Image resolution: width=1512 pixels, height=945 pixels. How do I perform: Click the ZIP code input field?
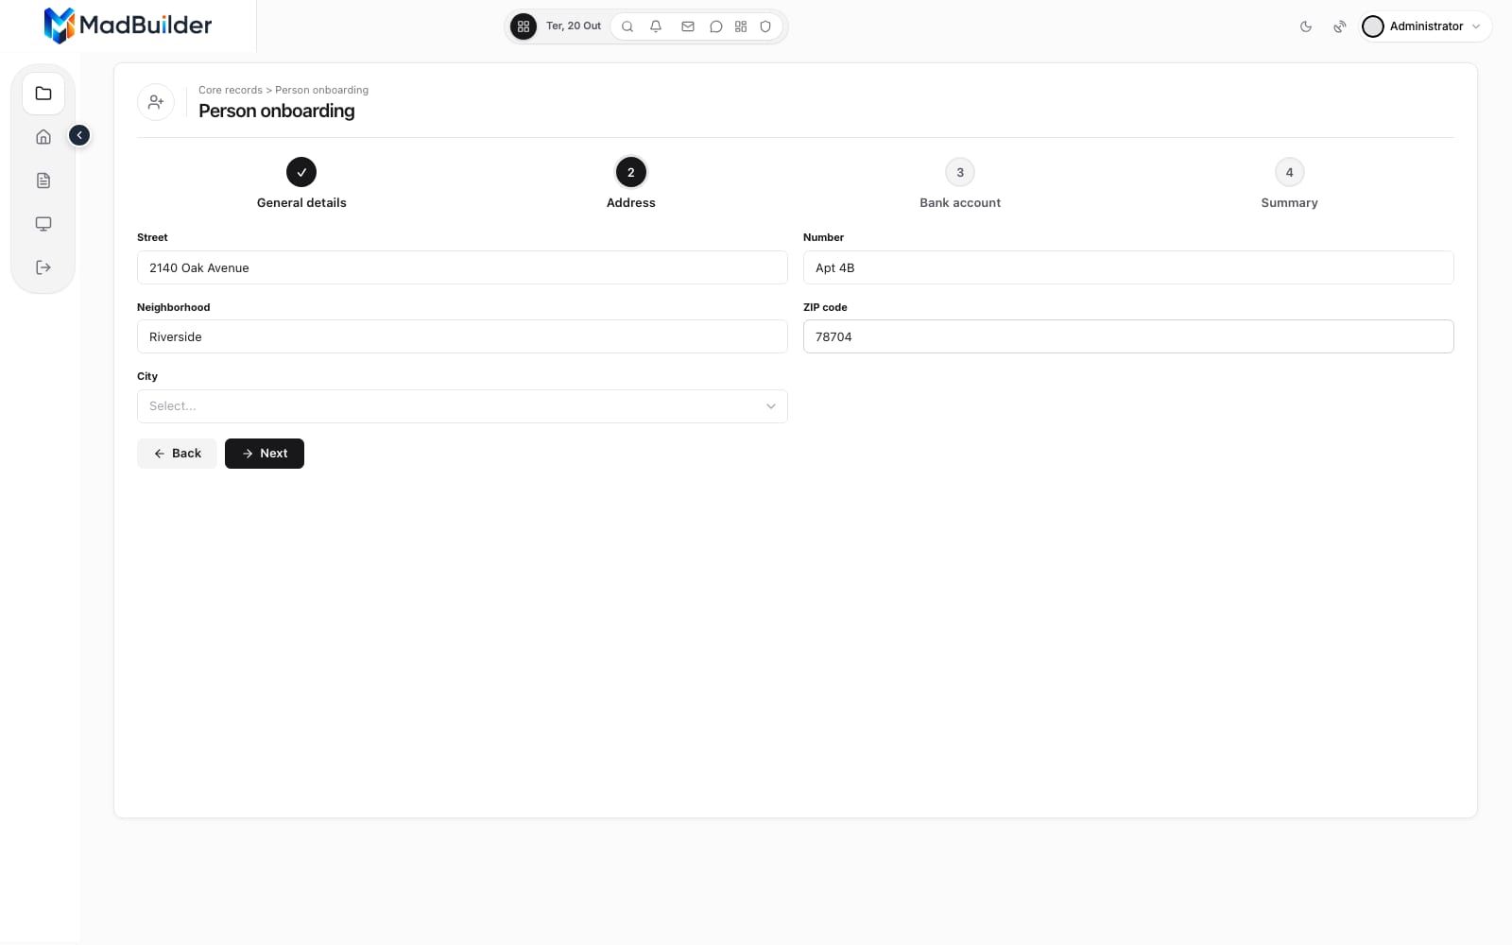point(1128,336)
